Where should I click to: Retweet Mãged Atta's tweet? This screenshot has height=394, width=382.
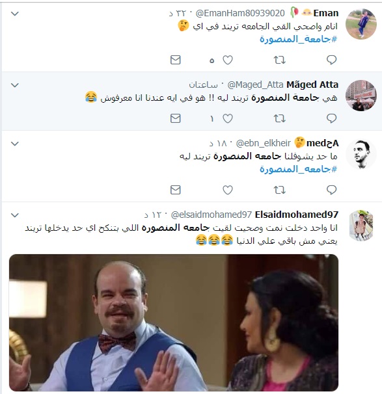tap(279, 118)
